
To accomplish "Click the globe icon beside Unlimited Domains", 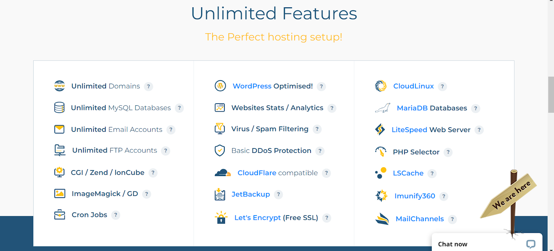I will 60,86.
